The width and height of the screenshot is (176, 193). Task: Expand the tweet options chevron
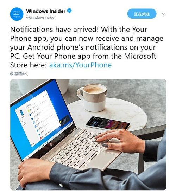click(164, 14)
